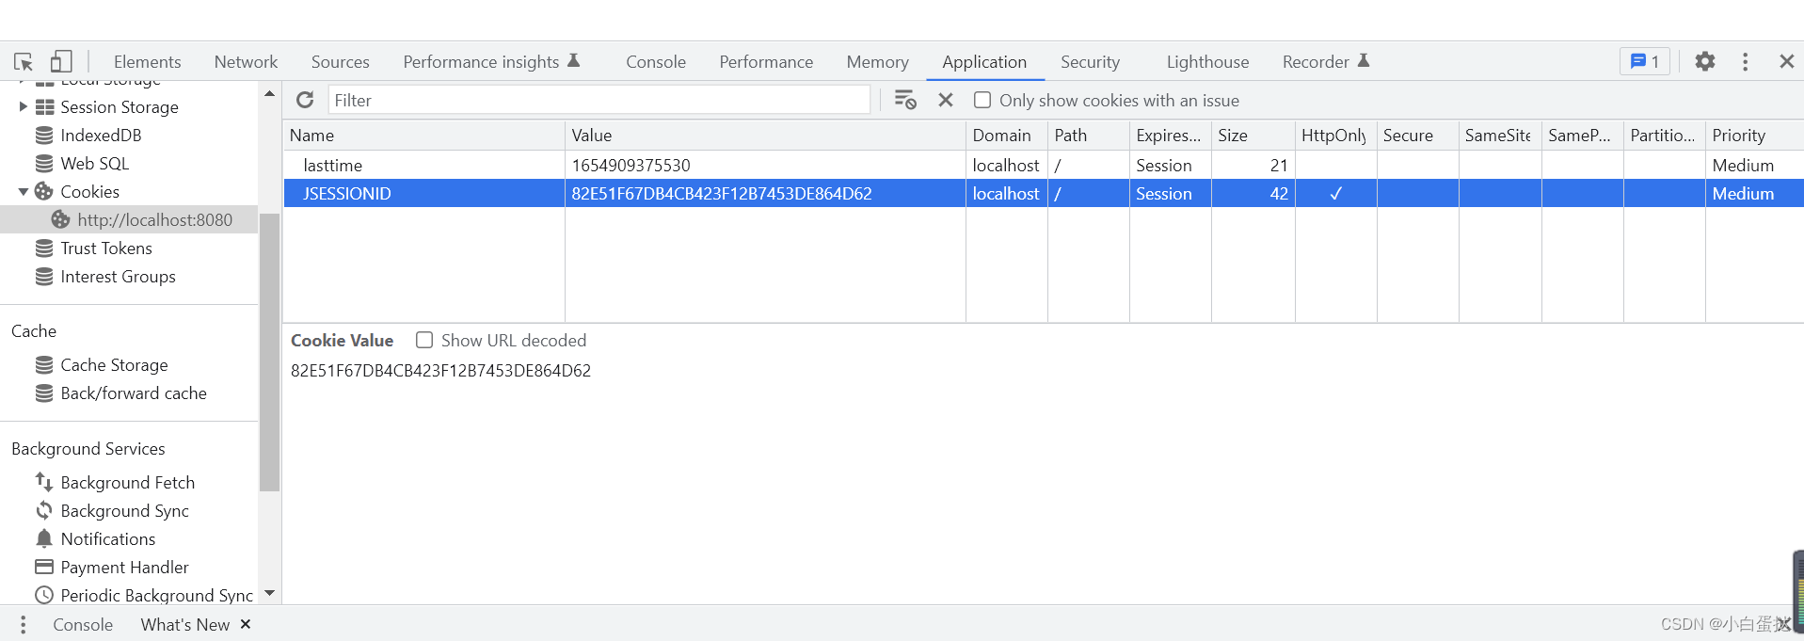The image size is (1804, 641).
Task: Select the Application tab
Action: [x=984, y=62]
